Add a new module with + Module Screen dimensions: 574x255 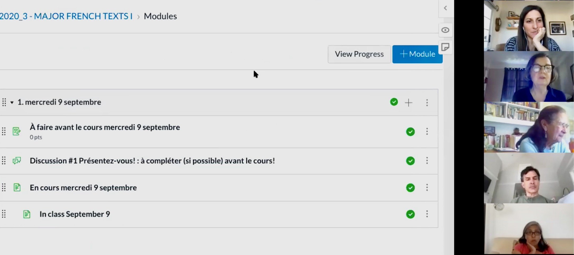pos(417,54)
